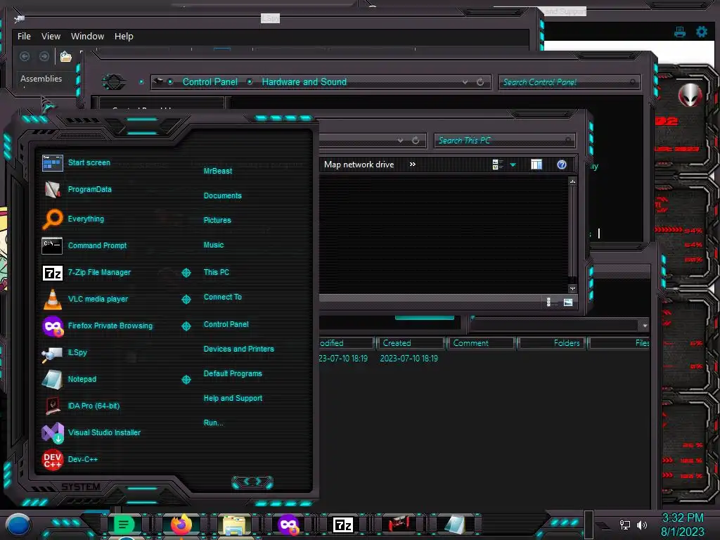The image size is (720, 540).
Task: Focus the Search Control Panel field
Action: pos(568,82)
